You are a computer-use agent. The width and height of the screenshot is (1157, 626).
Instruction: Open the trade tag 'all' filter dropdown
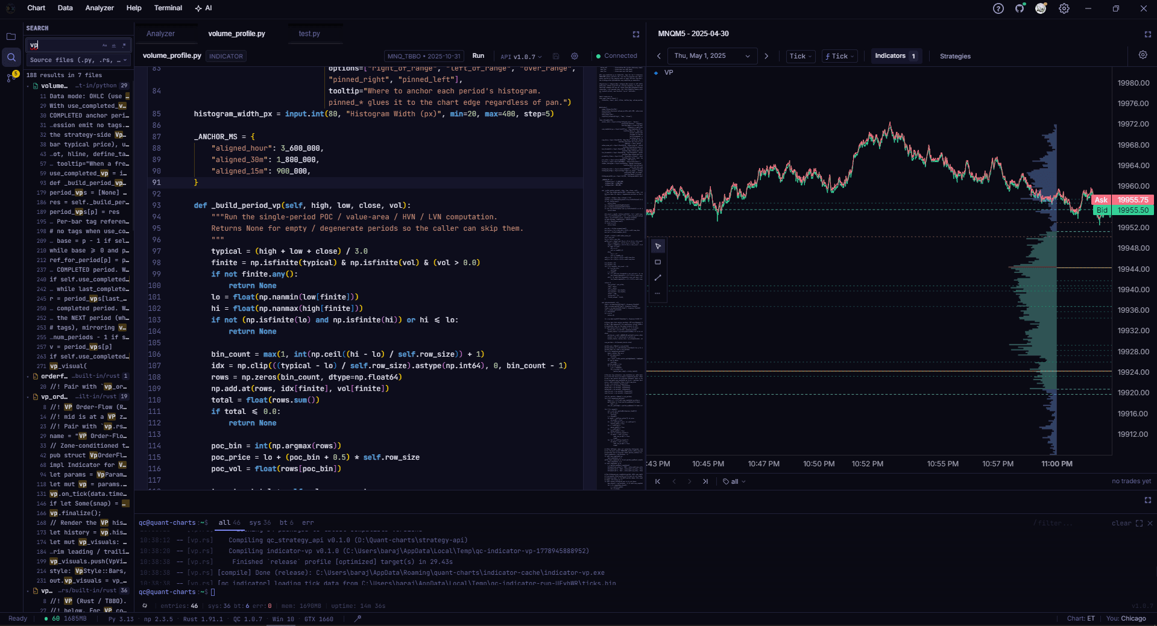click(734, 481)
